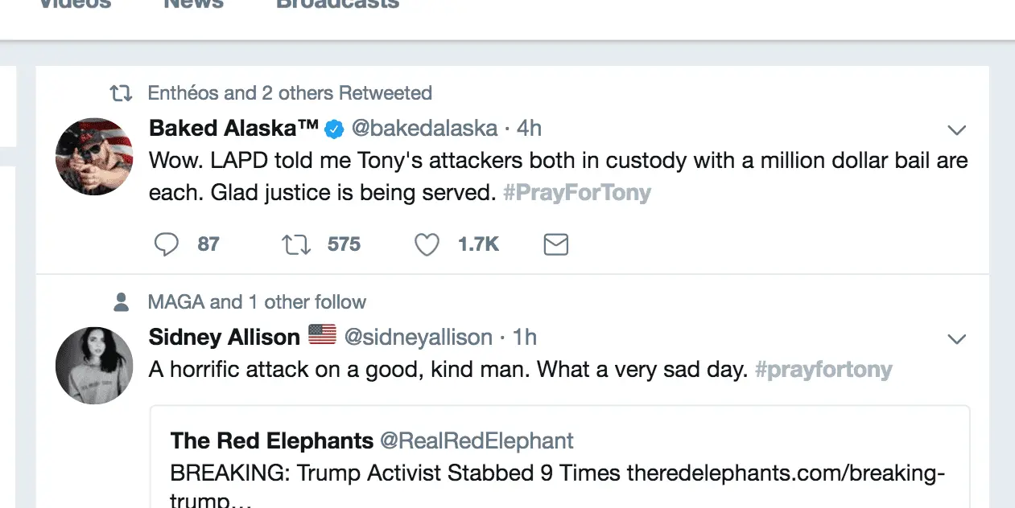The image size is (1015, 508).
Task: View Baked Alaska's profile avatar
Action: point(93,157)
